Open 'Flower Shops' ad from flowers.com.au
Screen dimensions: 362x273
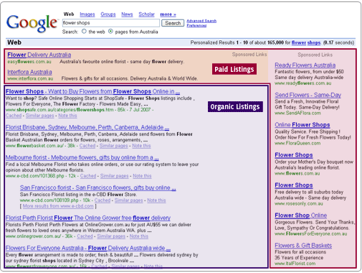294,155
